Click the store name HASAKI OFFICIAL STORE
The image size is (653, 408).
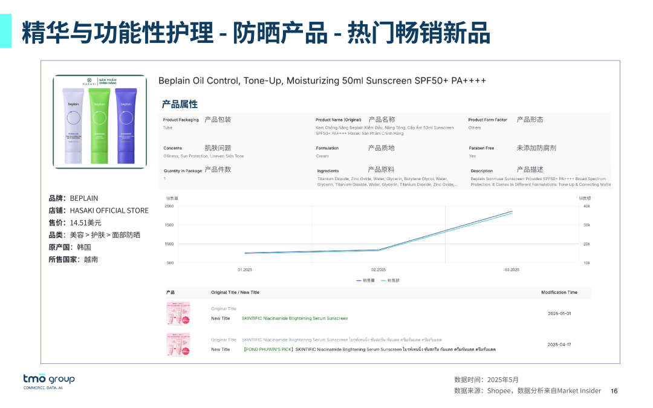coord(109,211)
